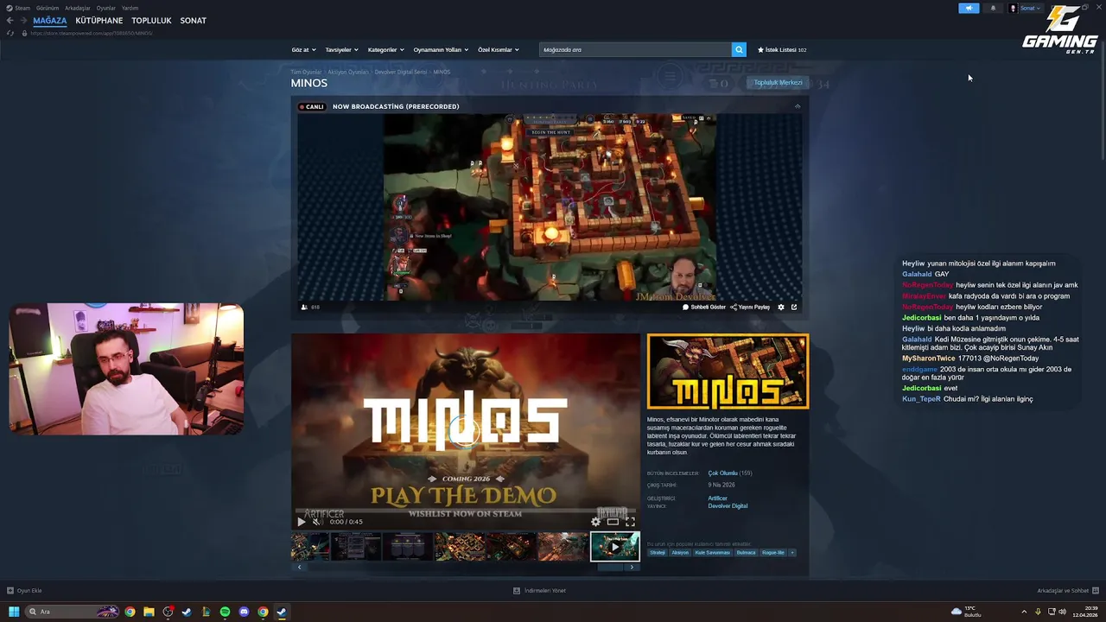Open Spotify from the taskbar
This screenshot has height=622, width=1106.
(x=225, y=612)
